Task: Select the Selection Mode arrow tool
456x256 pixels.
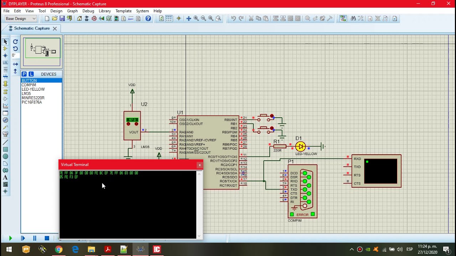Action: [x=5, y=42]
